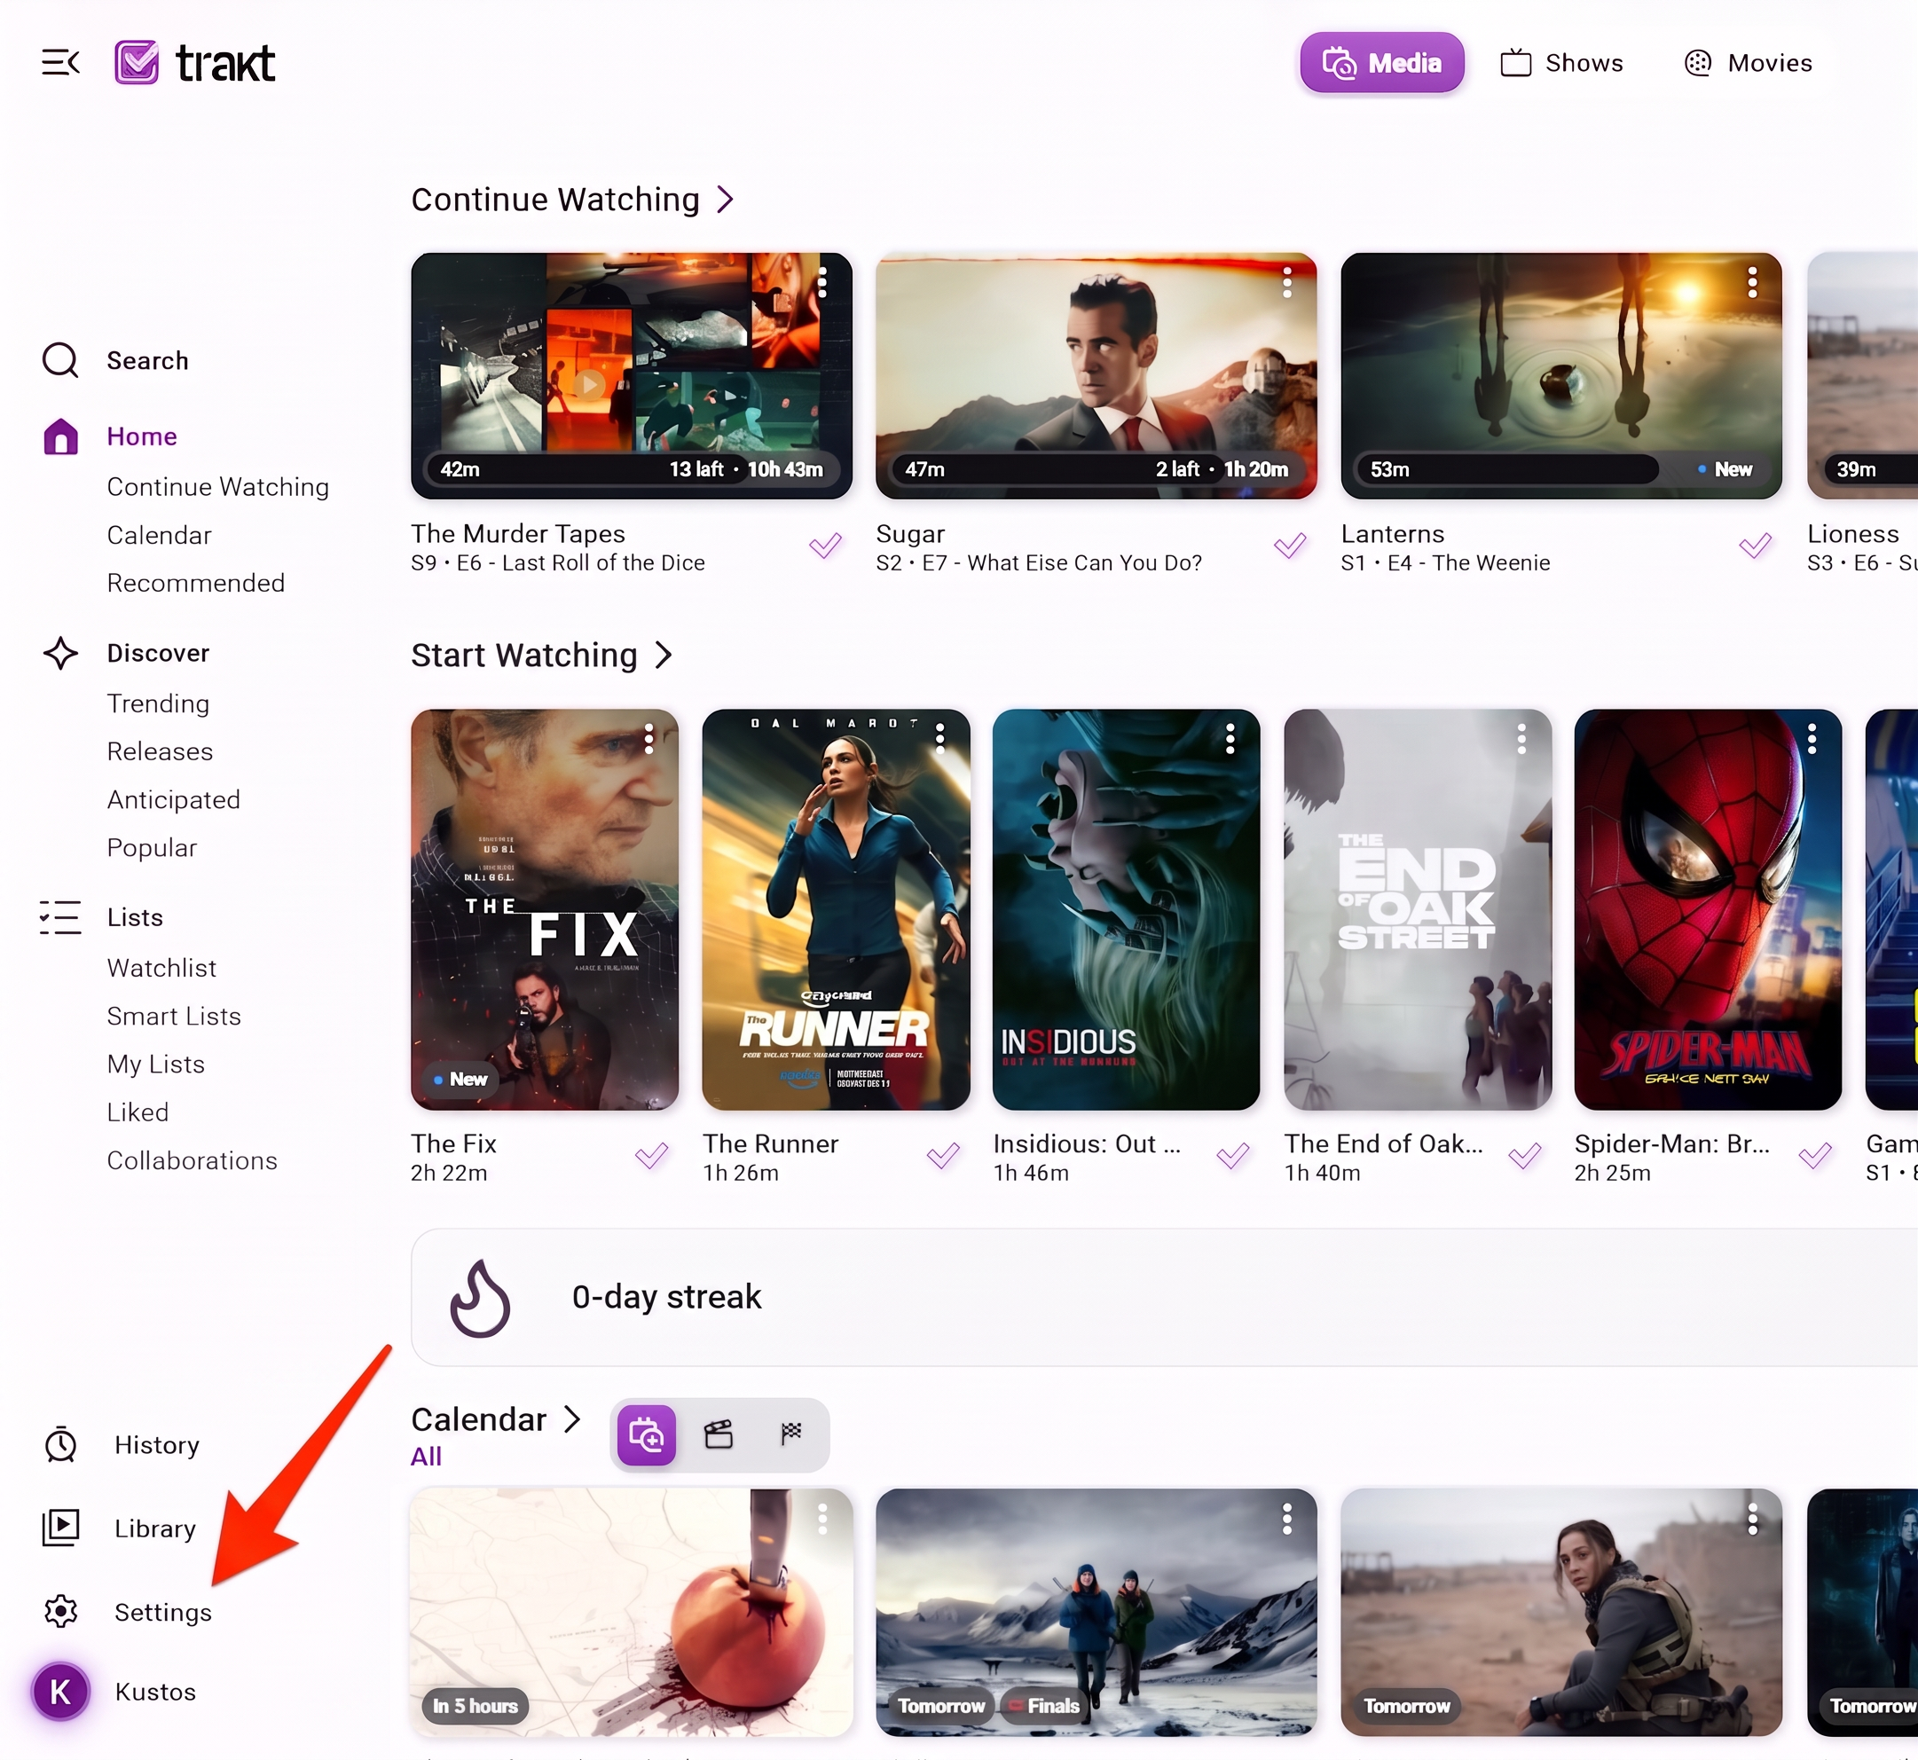The width and height of the screenshot is (1918, 1760).
Task: Expand the Continue Watching section chevron
Action: [726, 199]
